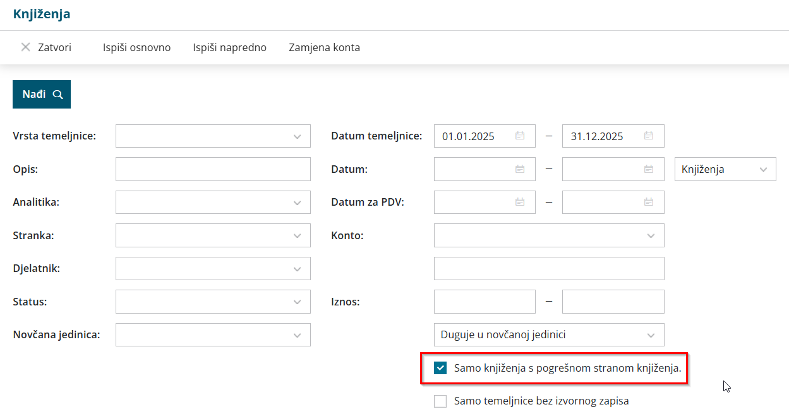789x419 pixels.
Task: Expand the Novčana jedinica dropdown
Action: (x=298, y=335)
